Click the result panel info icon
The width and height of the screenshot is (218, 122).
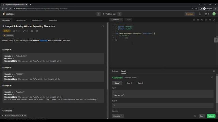click(x=212, y=78)
